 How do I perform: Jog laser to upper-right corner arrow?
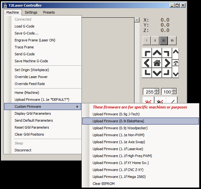(167, 53)
